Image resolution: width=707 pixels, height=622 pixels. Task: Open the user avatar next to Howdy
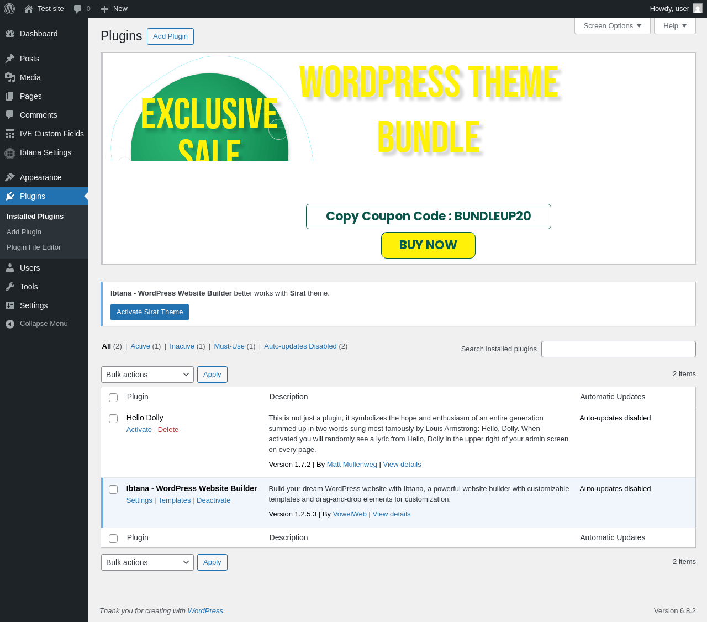tap(698, 9)
